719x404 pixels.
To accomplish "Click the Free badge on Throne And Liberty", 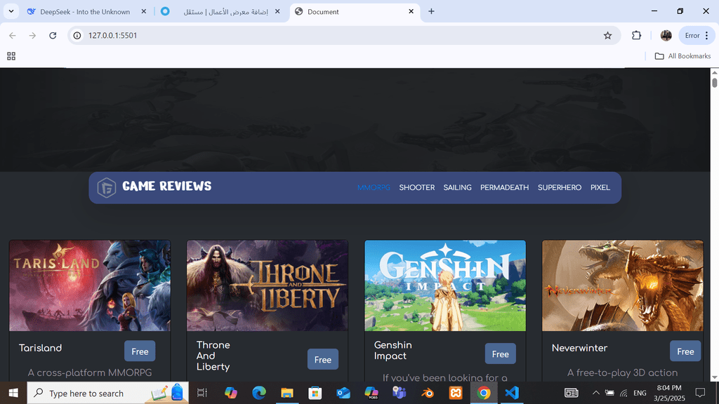I will pos(323,360).
